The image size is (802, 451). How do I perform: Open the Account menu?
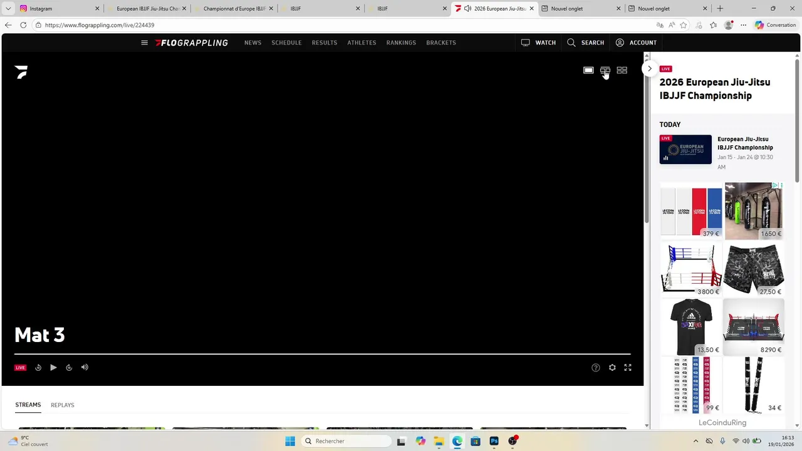click(636, 43)
